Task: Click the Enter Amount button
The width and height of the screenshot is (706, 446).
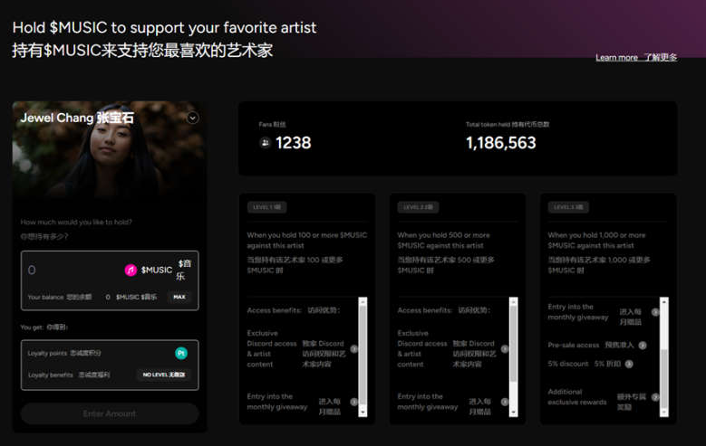Action: click(x=110, y=413)
